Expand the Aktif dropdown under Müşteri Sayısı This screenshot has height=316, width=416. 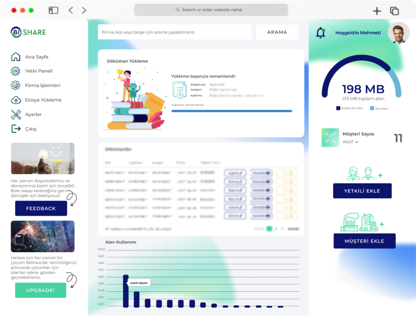coord(350,142)
